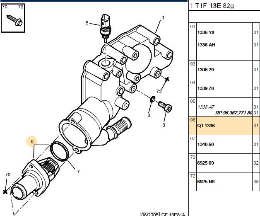Image resolution: width=260 pixels, height=216 pixels.
Task: Open part number 6925 69
Action: tap(205, 163)
